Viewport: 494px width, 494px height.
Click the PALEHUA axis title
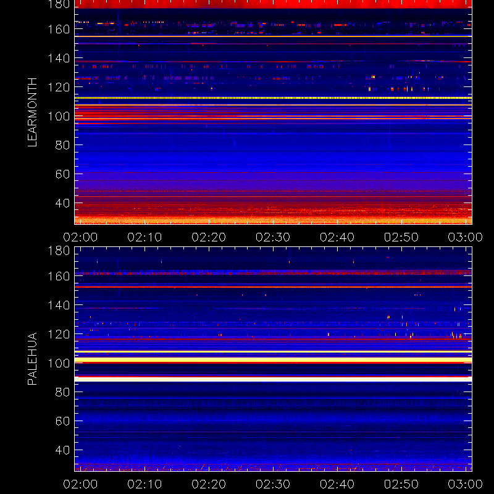(32, 359)
